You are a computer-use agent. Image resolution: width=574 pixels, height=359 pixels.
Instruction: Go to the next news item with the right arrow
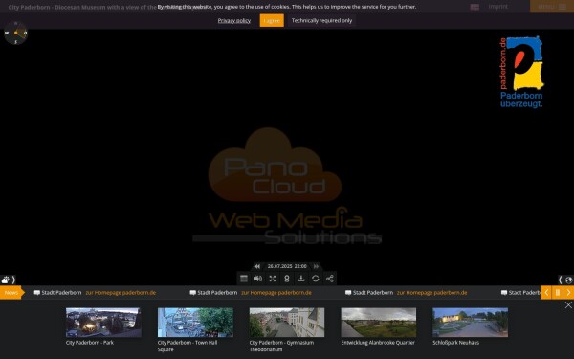point(568,293)
